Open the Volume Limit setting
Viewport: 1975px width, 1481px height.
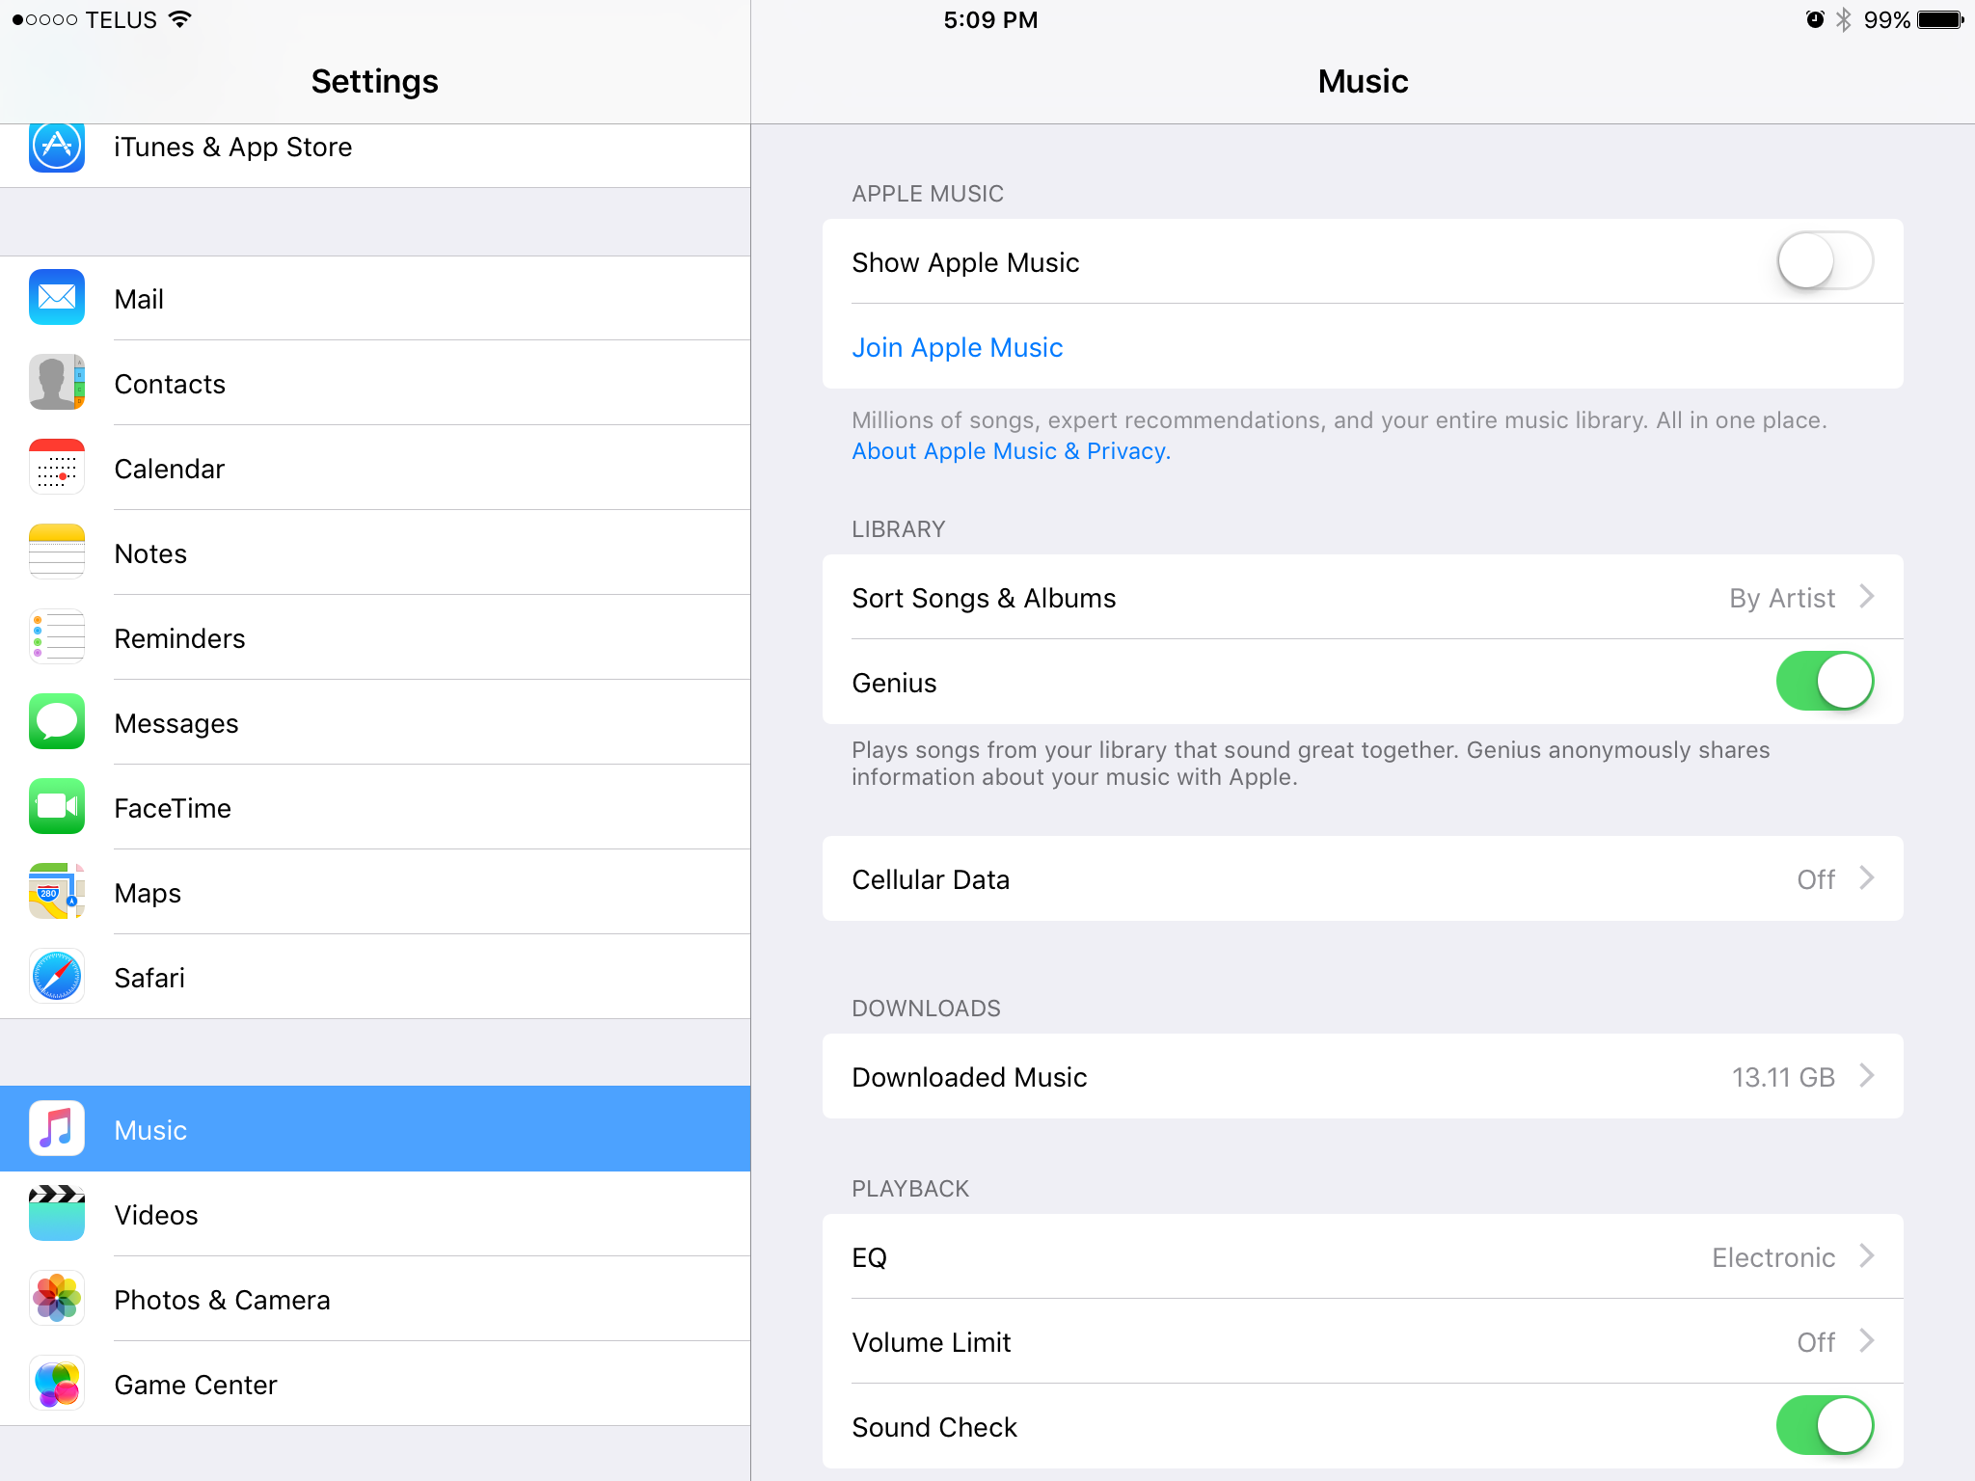click(x=1362, y=1341)
